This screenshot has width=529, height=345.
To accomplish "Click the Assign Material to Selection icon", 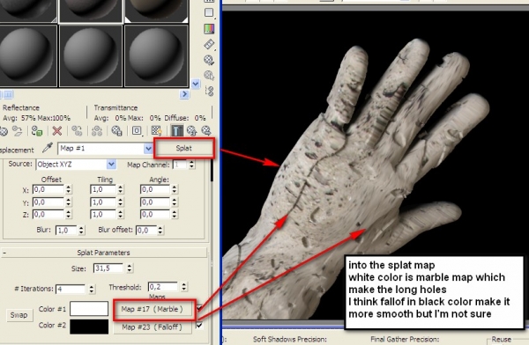I will [x=37, y=131].
